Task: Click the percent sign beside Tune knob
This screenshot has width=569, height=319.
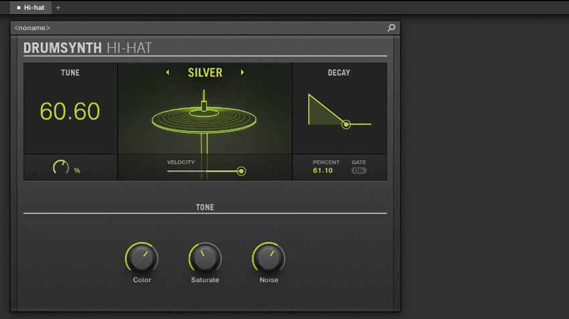Action: [x=77, y=170]
